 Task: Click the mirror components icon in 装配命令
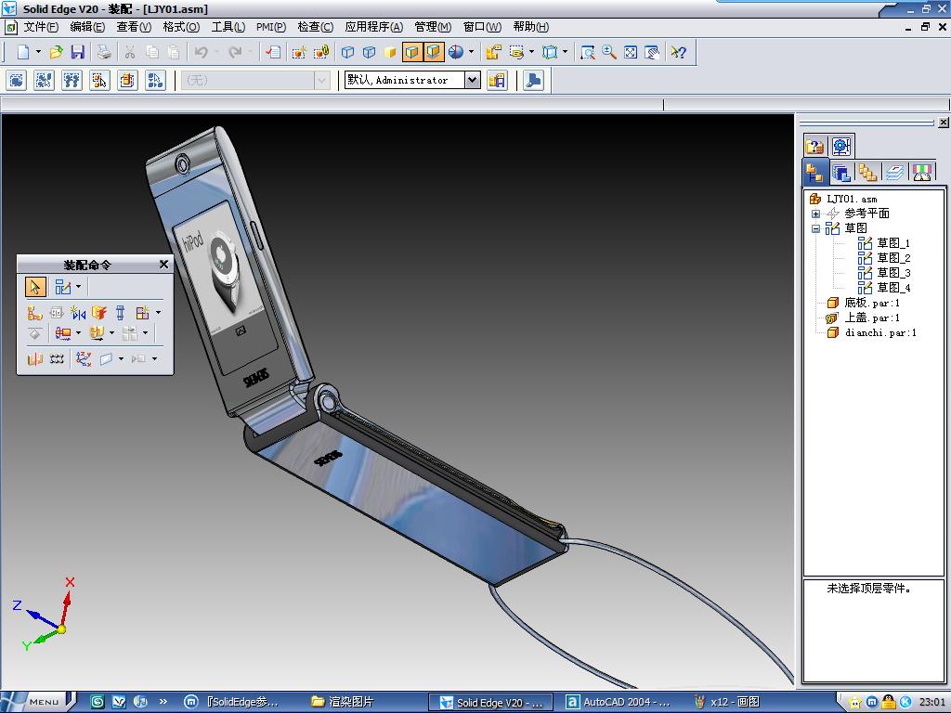pos(78,313)
